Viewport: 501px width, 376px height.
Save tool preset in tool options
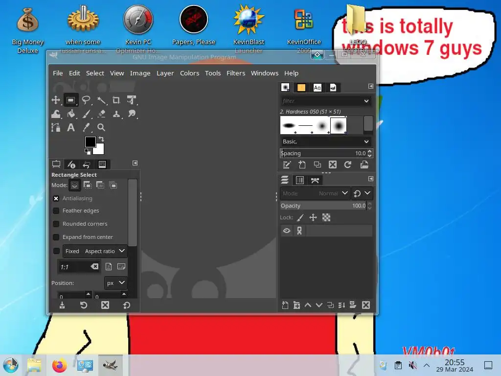pyautogui.click(x=62, y=305)
